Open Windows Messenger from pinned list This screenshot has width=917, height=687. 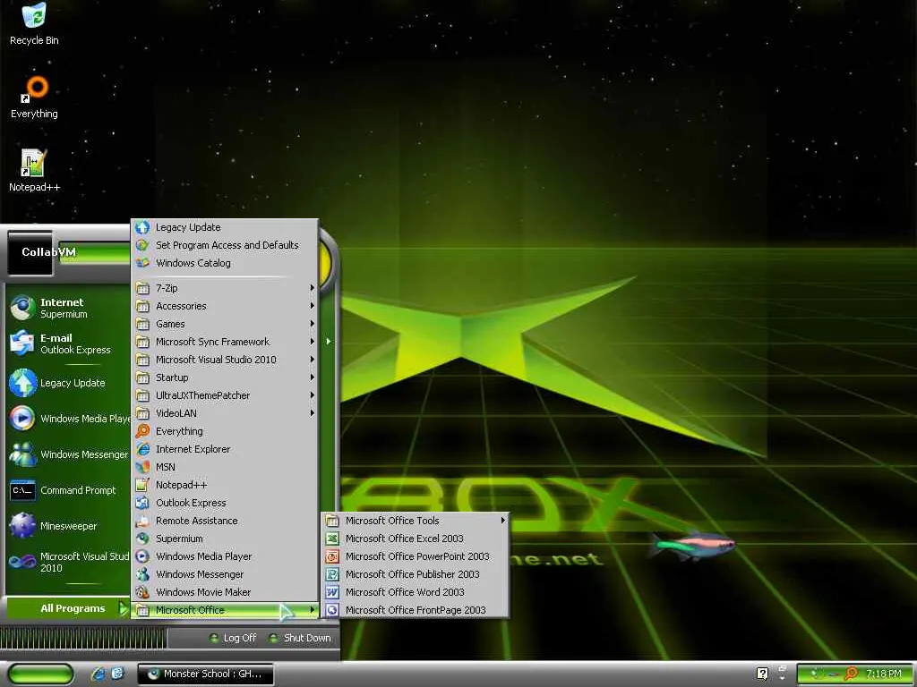(x=22, y=454)
